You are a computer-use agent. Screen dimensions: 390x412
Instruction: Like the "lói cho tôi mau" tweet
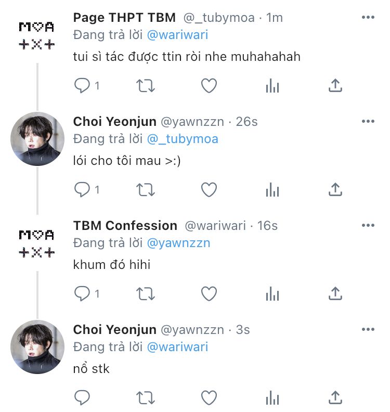pos(209,190)
